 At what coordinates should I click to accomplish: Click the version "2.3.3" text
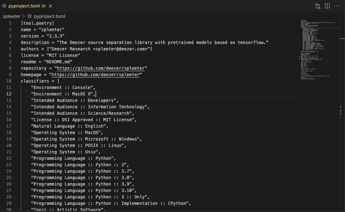[55, 36]
